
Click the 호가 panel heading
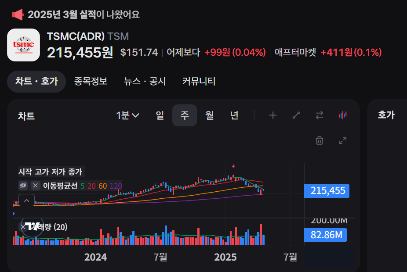coord(386,115)
